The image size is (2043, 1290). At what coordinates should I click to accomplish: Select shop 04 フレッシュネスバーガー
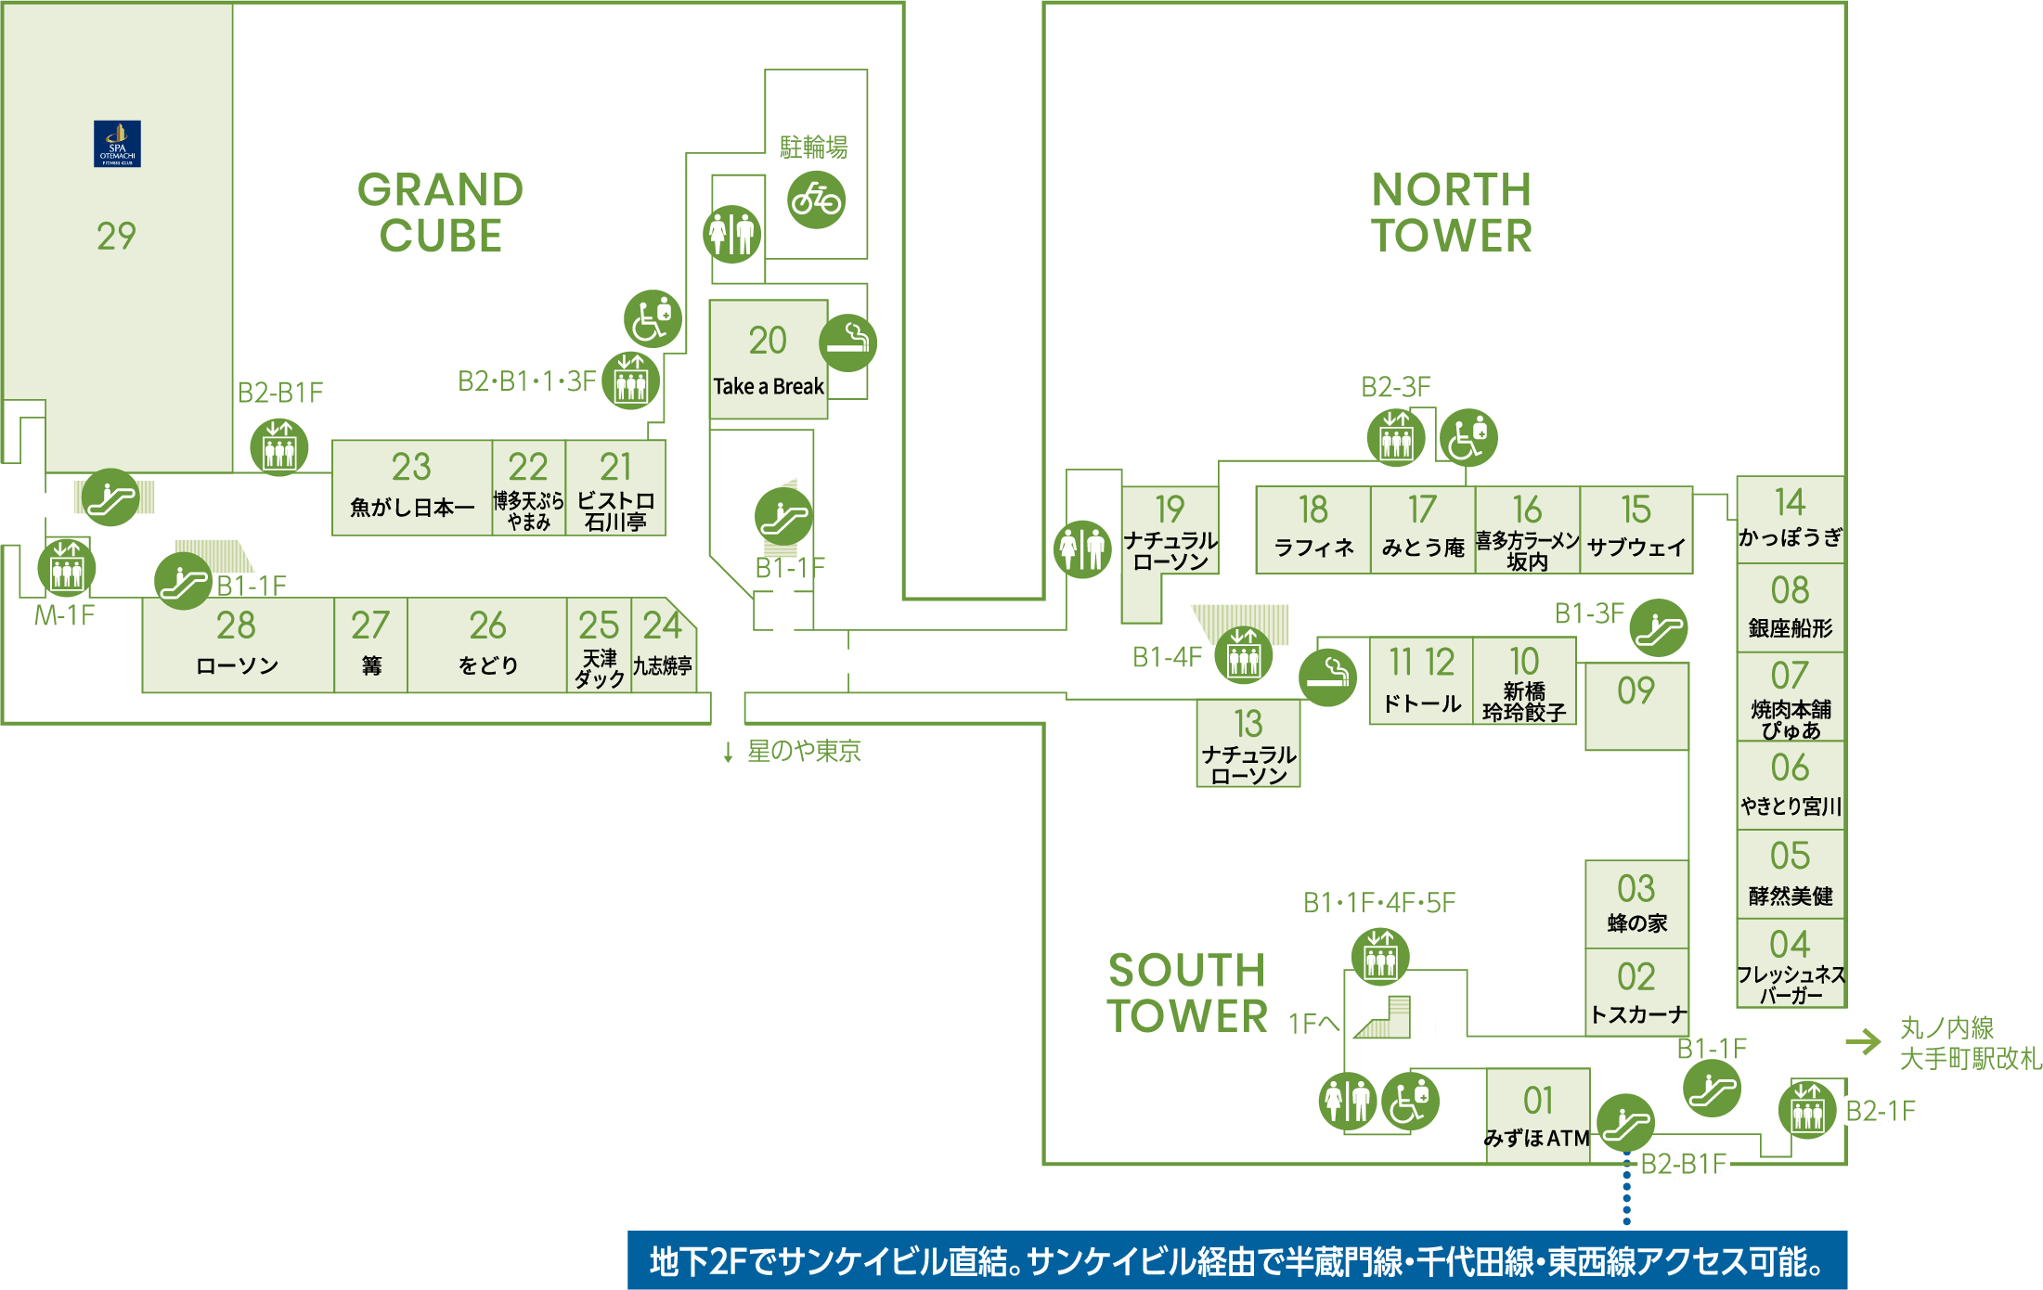pos(1791,963)
